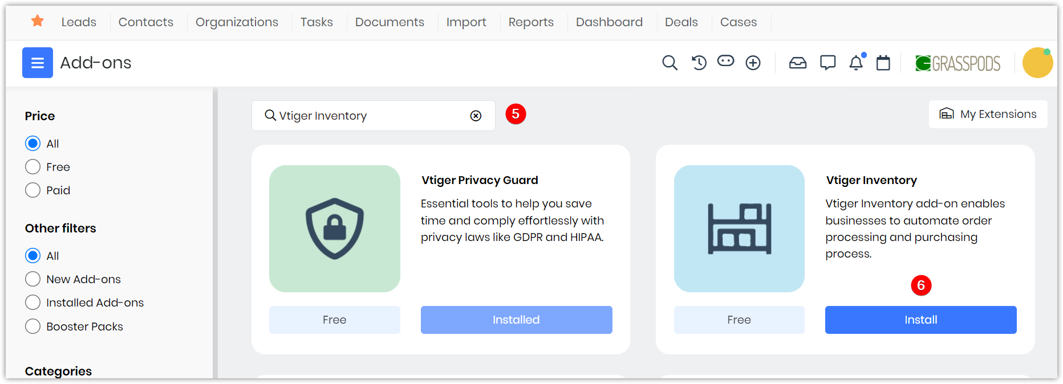Open the Cases module

(739, 22)
